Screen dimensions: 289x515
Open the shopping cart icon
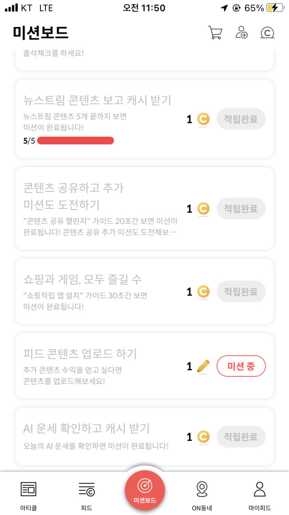pos(215,33)
